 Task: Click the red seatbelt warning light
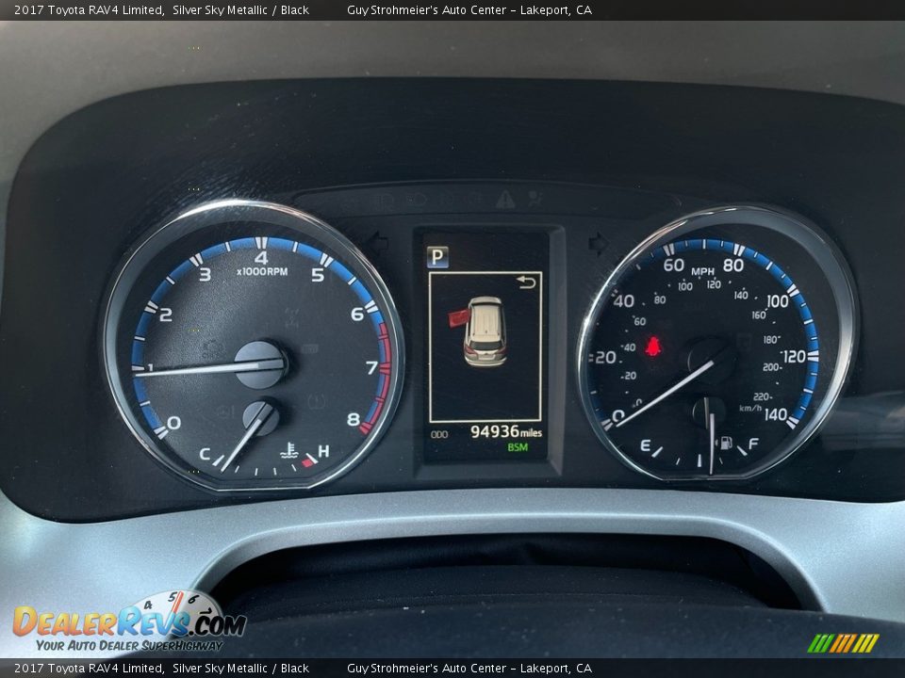pyautogui.click(x=653, y=347)
